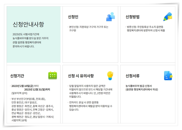Screen dimensions: 182x130
Task: Click the end date '2023년 12월 31(일)까지'
Action: [x=37, y=90]
